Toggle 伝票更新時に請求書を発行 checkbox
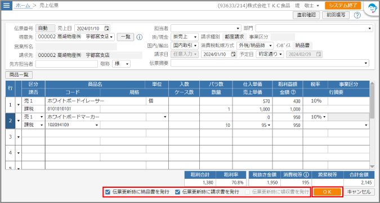Viewport: 380px width, 203px height. (178, 192)
